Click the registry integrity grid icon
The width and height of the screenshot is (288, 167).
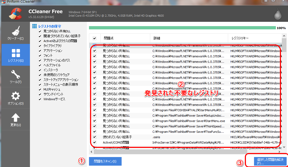34,26
